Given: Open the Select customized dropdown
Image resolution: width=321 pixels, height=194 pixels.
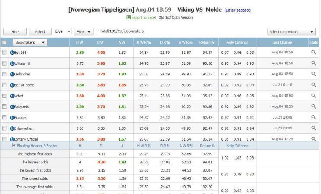Looking at the screenshot, I should [292, 32].
